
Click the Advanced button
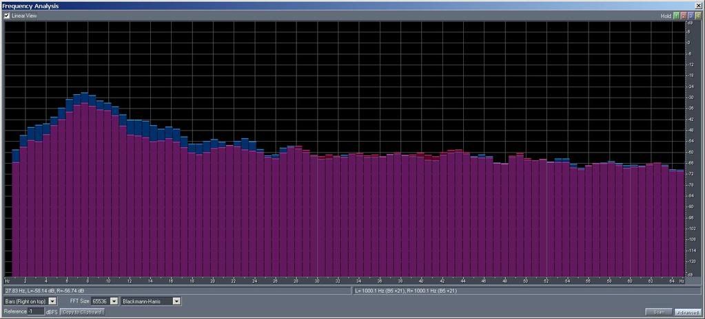688,312
